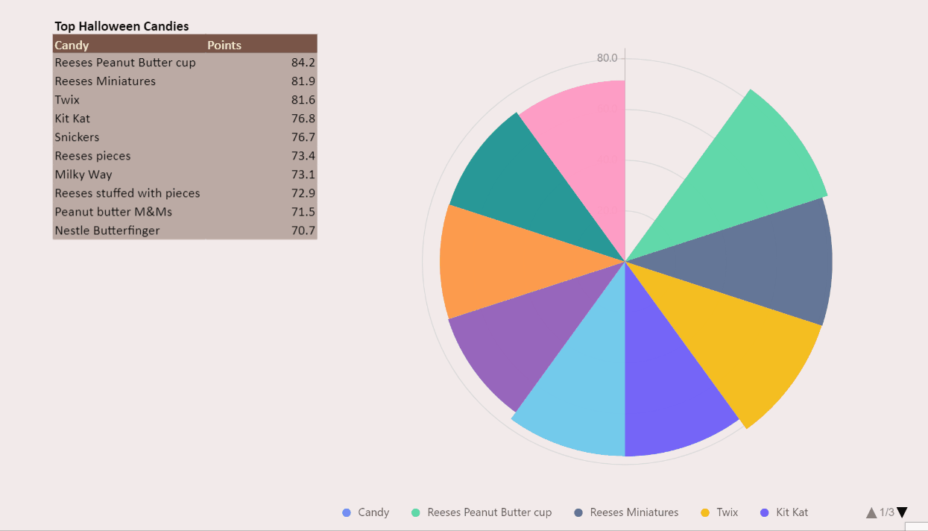Click the 84.2 points value

tap(303, 63)
